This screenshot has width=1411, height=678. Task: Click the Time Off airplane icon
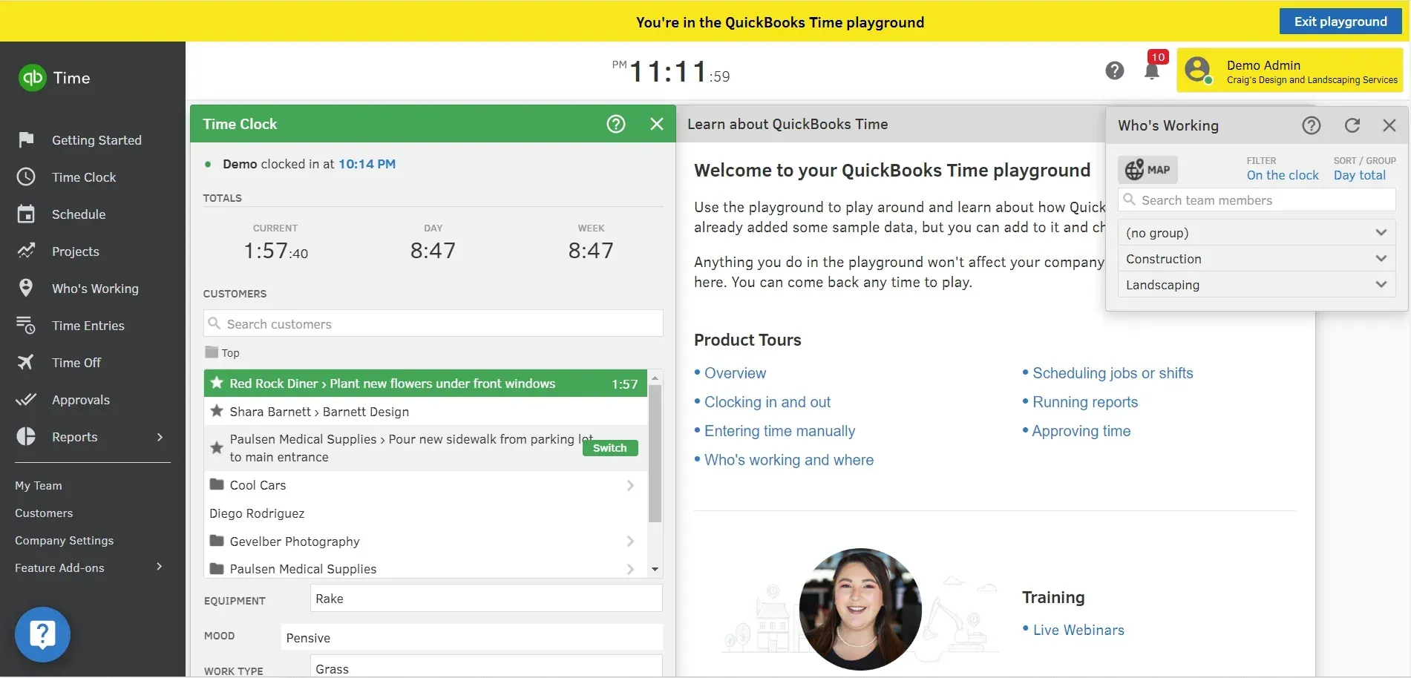click(26, 362)
